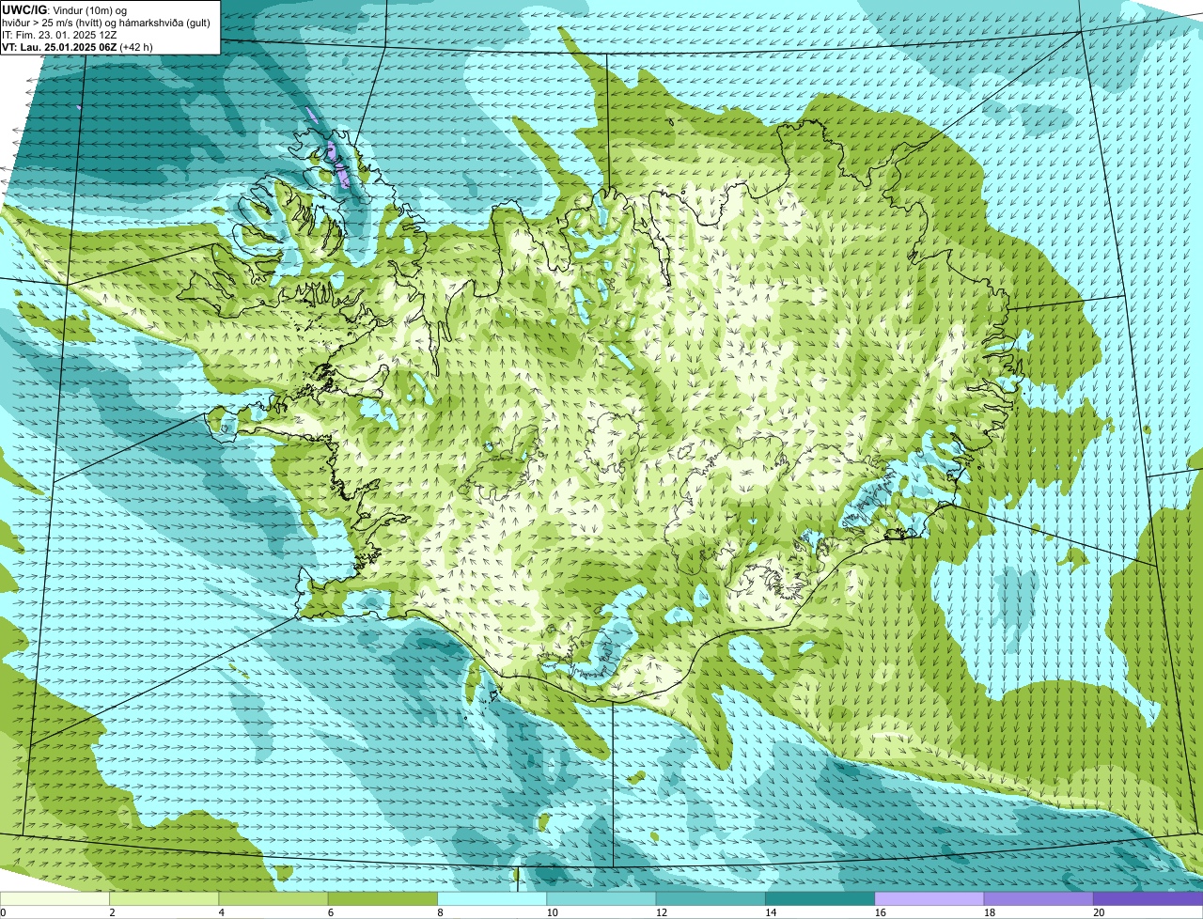Click the dark teal 14–16 m/s legend swatch
The height and width of the screenshot is (919, 1203).
tap(820, 899)
